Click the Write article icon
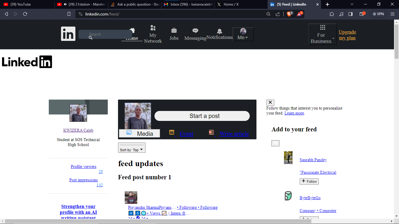 pyautogui.click(x=211, y=132)
